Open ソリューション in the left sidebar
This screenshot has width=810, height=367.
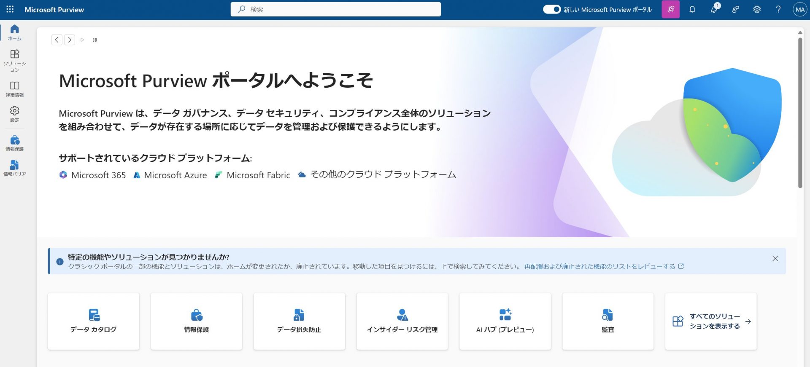[15, 60]
